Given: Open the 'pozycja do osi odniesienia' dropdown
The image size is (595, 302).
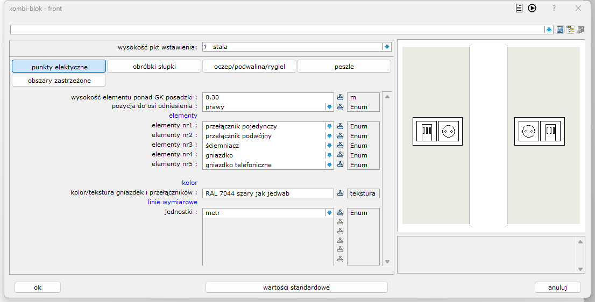Looking at the screenshot, I should (329, 107).
